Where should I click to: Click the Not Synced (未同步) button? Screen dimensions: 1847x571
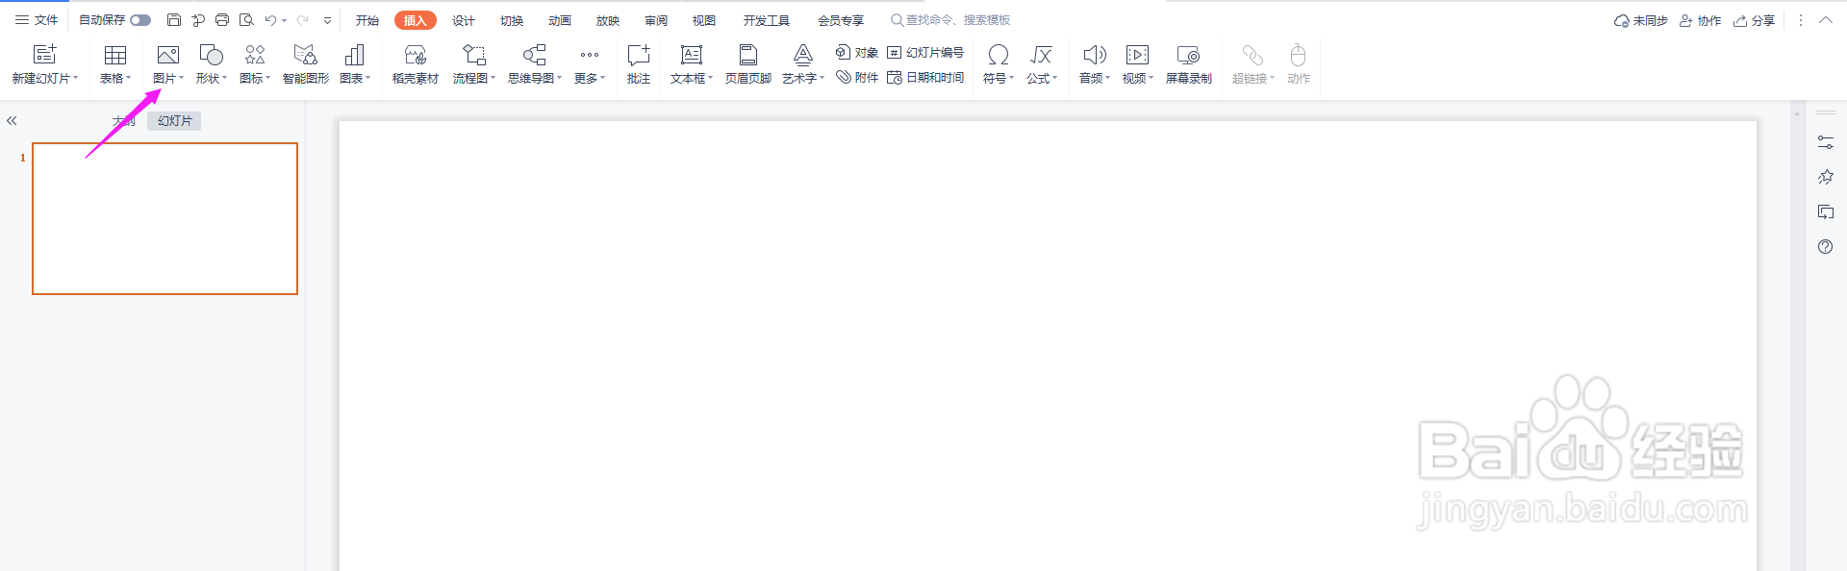(x=1640, y=20)
